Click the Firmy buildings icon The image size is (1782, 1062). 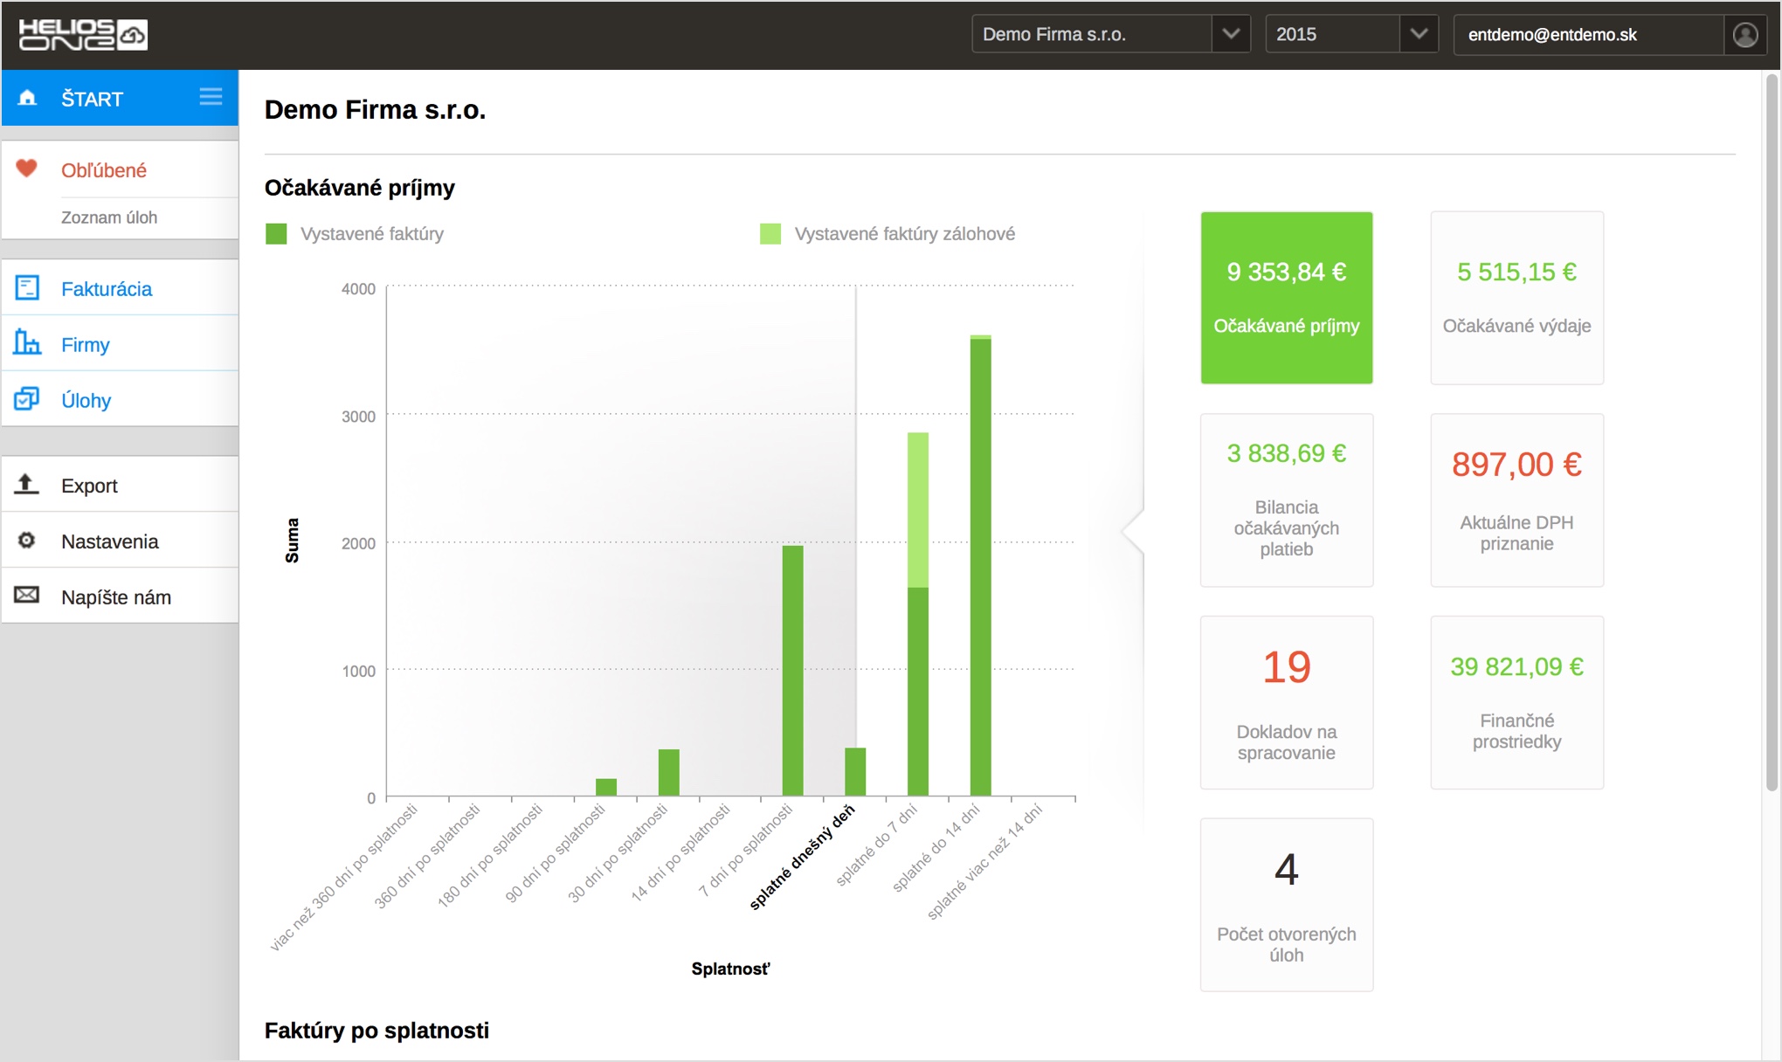[27, 343]
